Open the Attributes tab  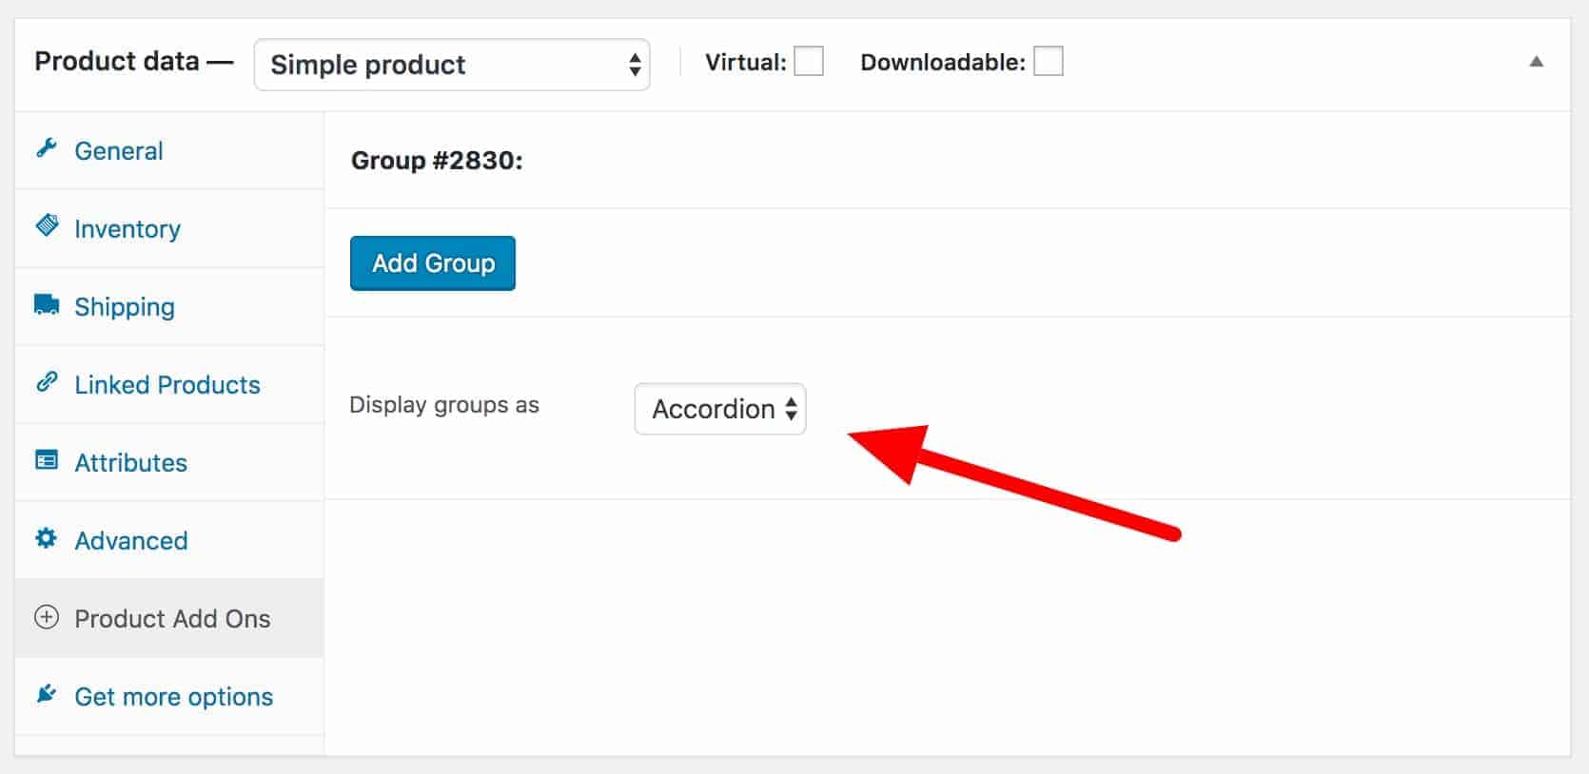point(169,462)
